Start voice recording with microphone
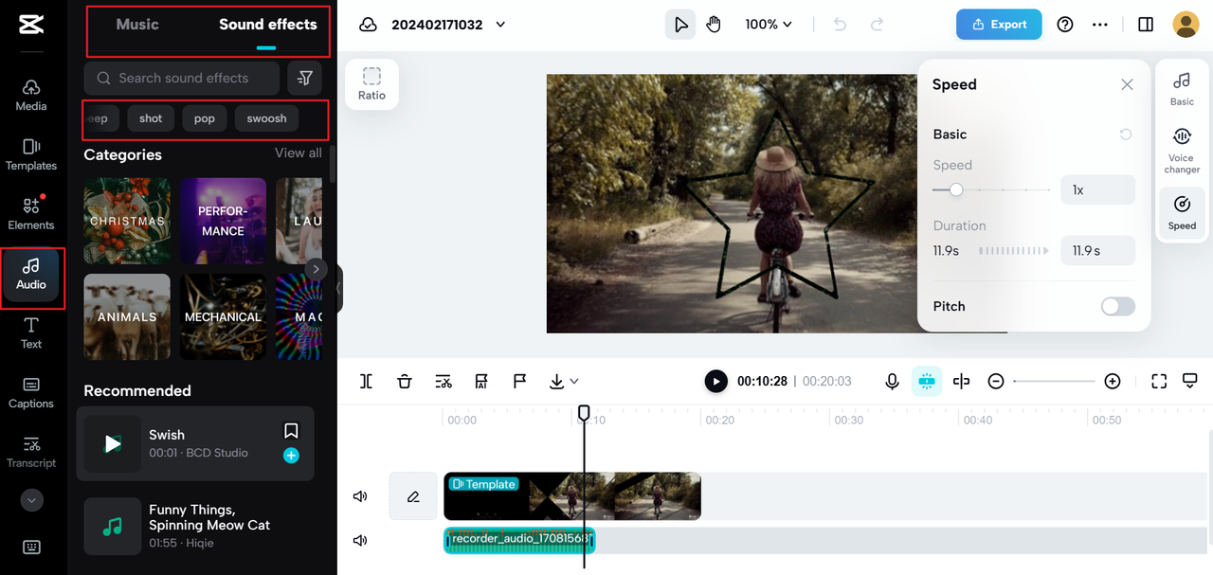 (892, 381)
